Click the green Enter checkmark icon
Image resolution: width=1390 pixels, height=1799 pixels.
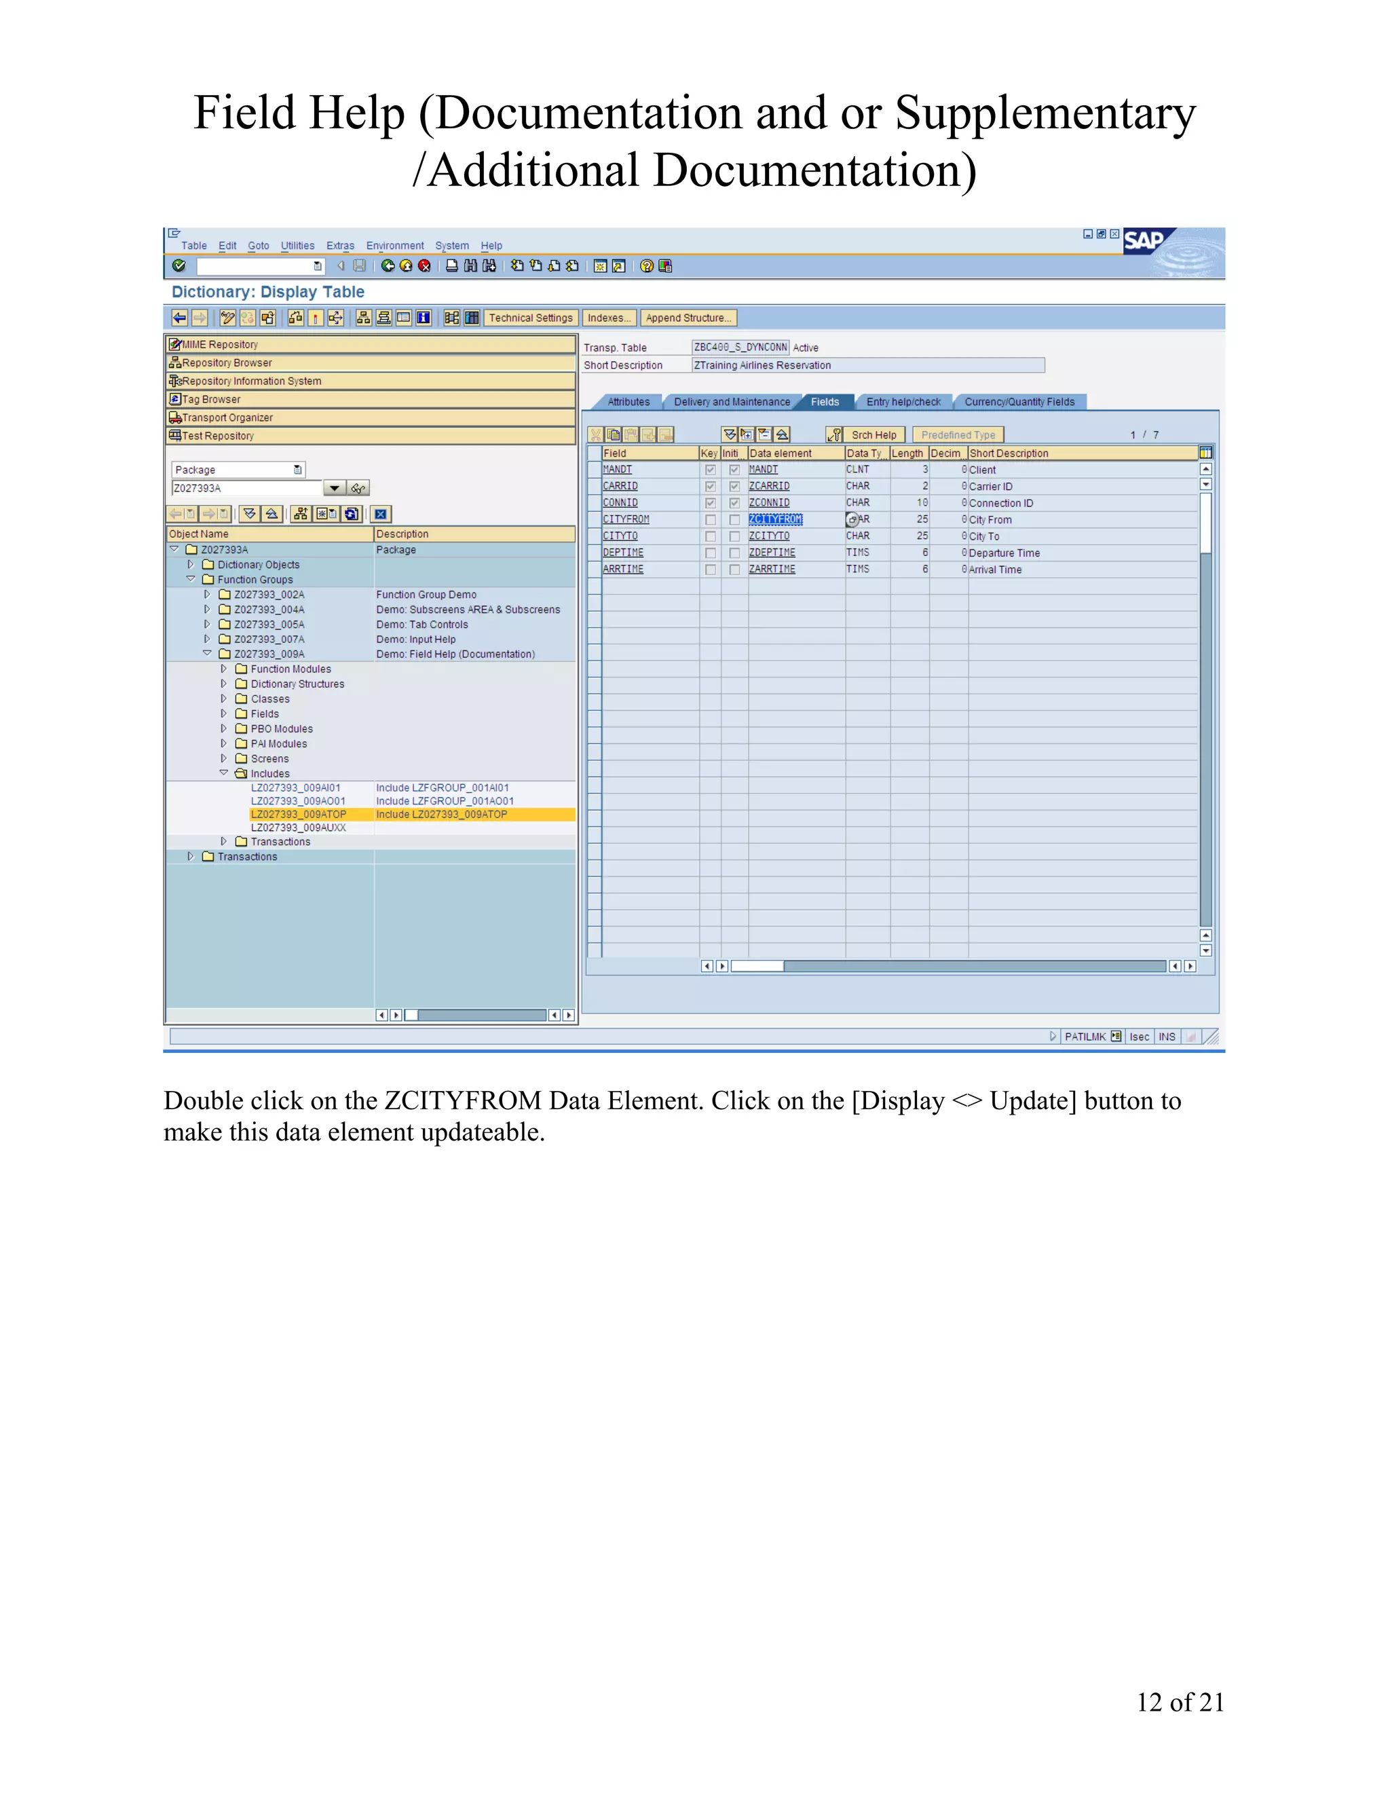point(179,266)
